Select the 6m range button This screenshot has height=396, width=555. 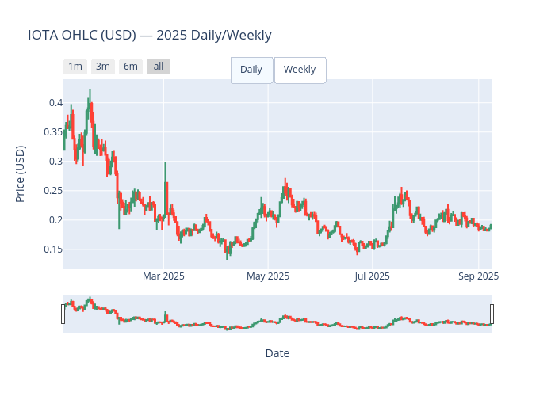point(131,67)
